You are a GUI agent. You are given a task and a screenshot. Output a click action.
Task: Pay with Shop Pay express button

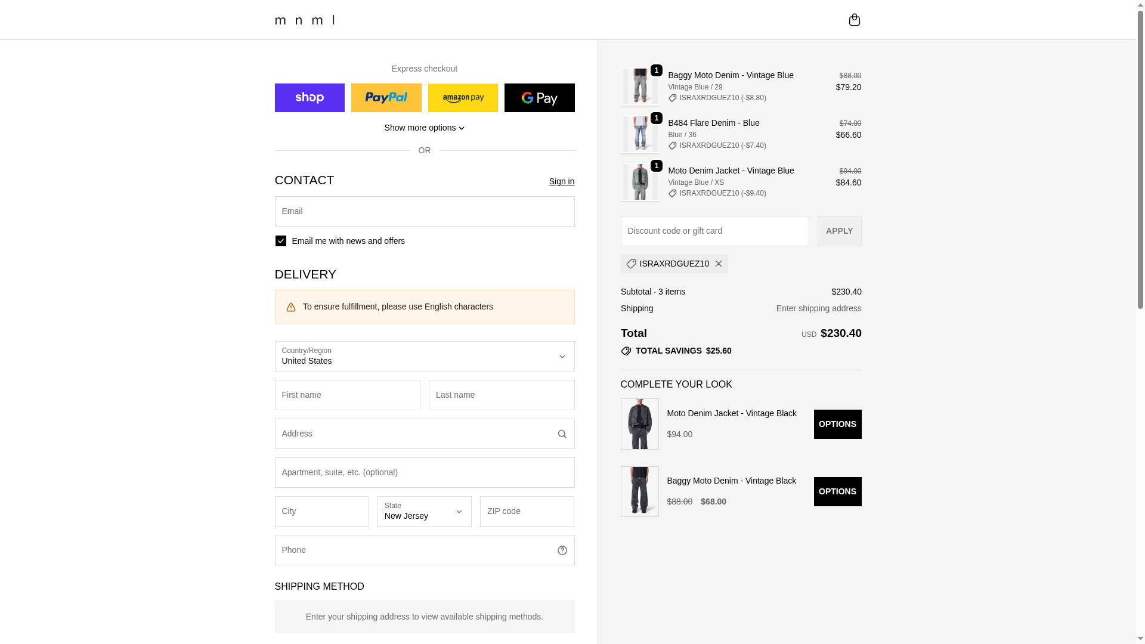[x=310, y=98]
